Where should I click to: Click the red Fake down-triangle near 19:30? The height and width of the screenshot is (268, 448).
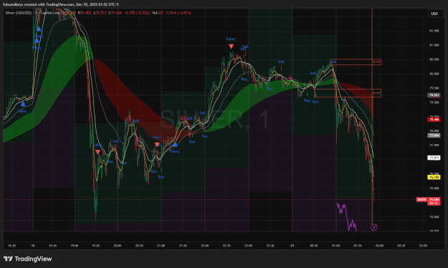click(98, 152)
